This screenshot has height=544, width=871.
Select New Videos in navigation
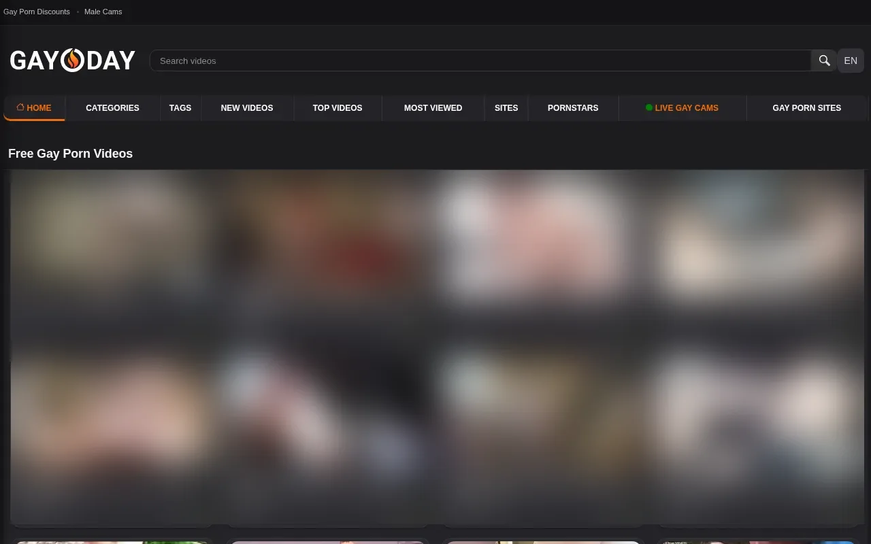pyautogui.click(x=247, y=107)
